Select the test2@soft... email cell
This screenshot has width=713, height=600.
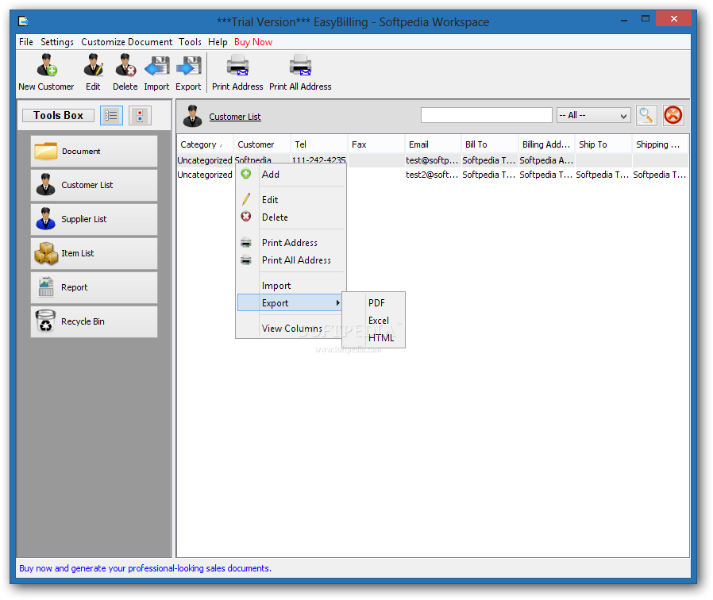tap(433, 175)
